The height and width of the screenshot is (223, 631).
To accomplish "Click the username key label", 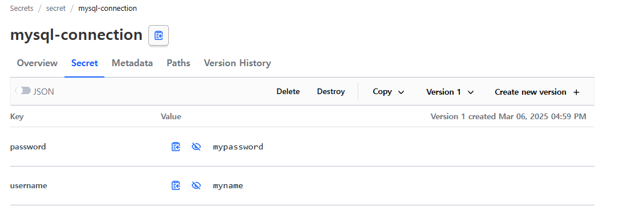I will [x=29, y=185].
